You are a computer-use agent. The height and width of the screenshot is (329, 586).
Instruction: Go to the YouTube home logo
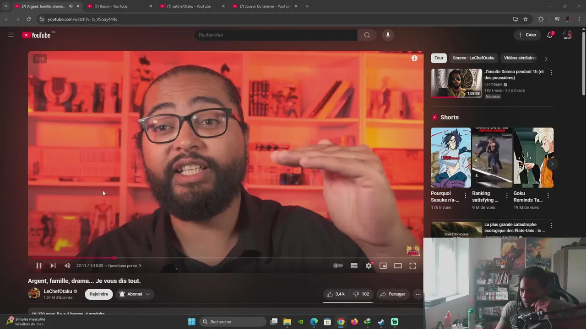37,35
